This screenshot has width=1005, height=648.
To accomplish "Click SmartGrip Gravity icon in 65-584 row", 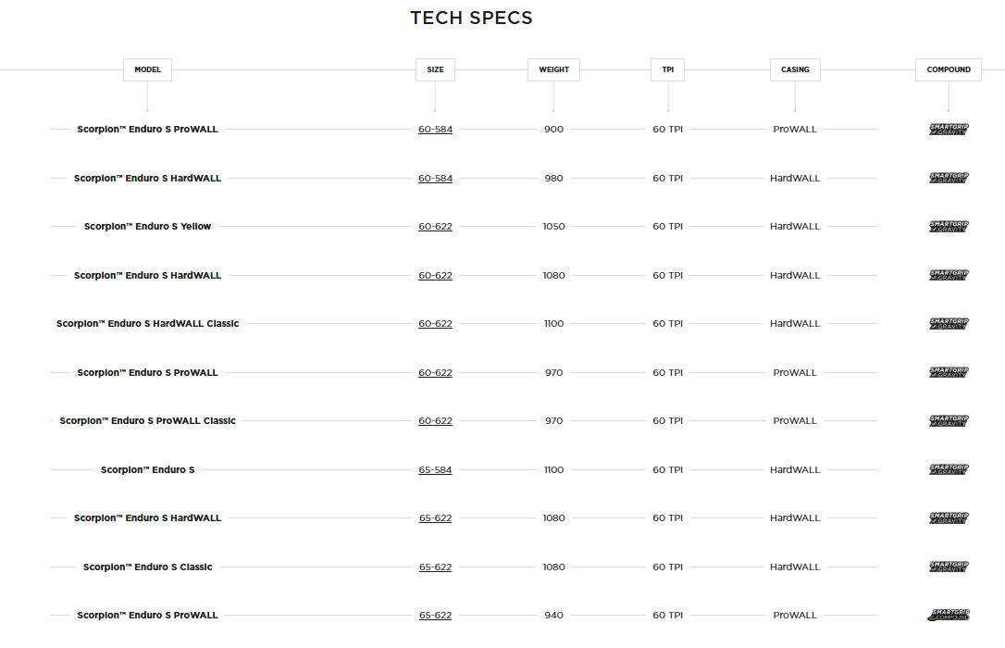I will [949, 470].
